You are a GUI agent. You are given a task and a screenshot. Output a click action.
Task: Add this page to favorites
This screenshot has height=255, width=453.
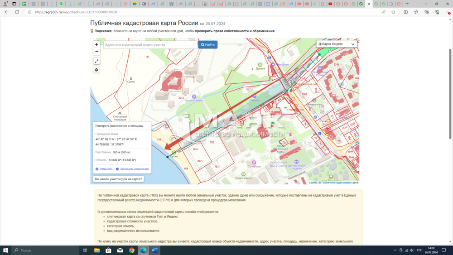point(393,12)
